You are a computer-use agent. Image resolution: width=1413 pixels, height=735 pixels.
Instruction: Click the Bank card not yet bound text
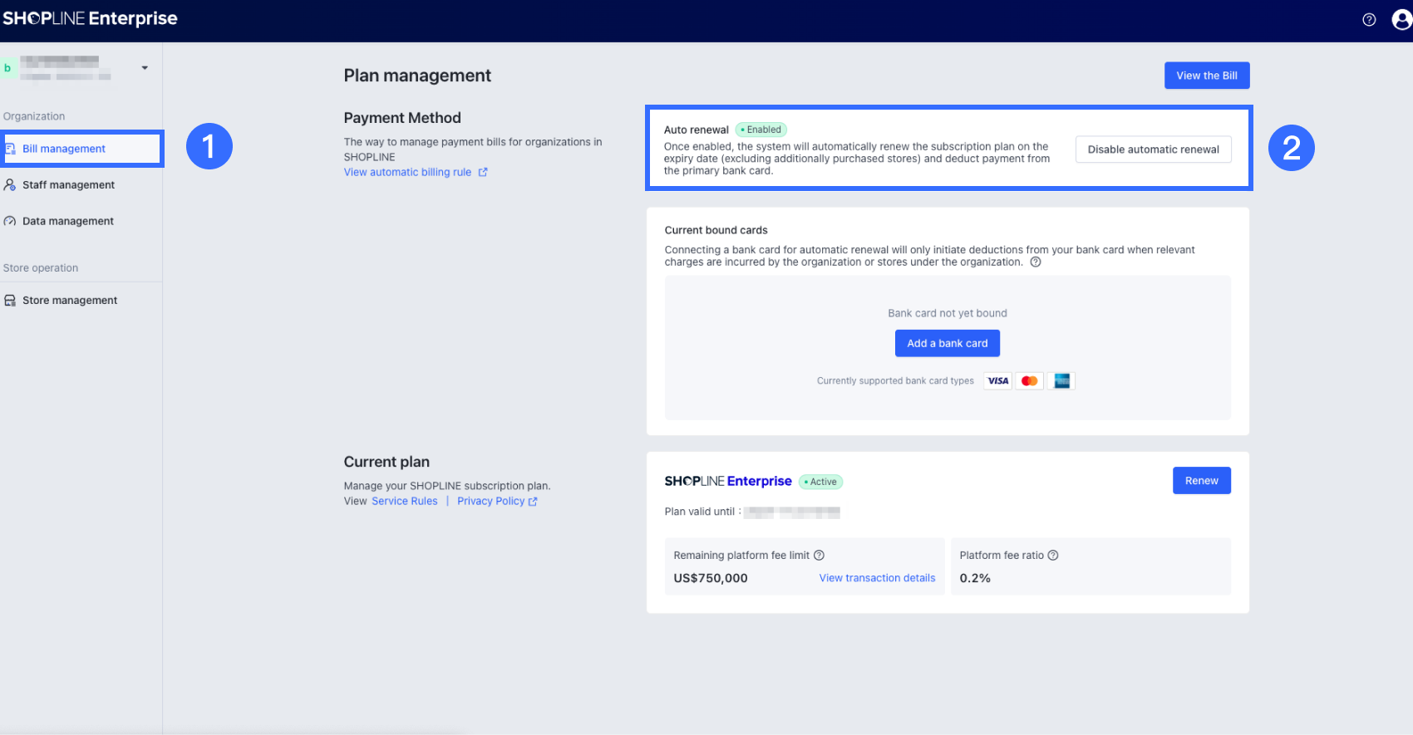tap(948, 313)
